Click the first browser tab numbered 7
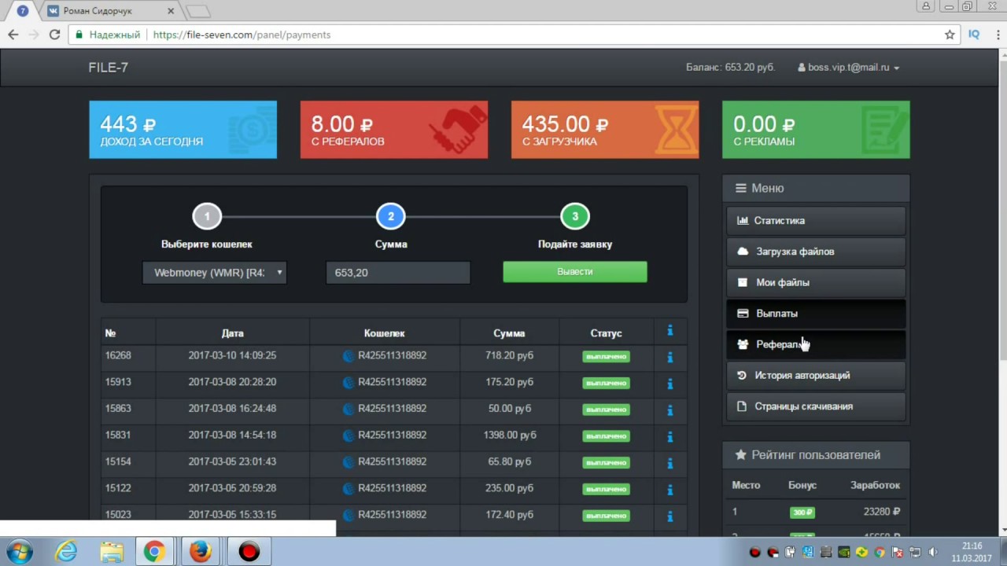Screen dimensions: 1007x566 click(22, 11)
